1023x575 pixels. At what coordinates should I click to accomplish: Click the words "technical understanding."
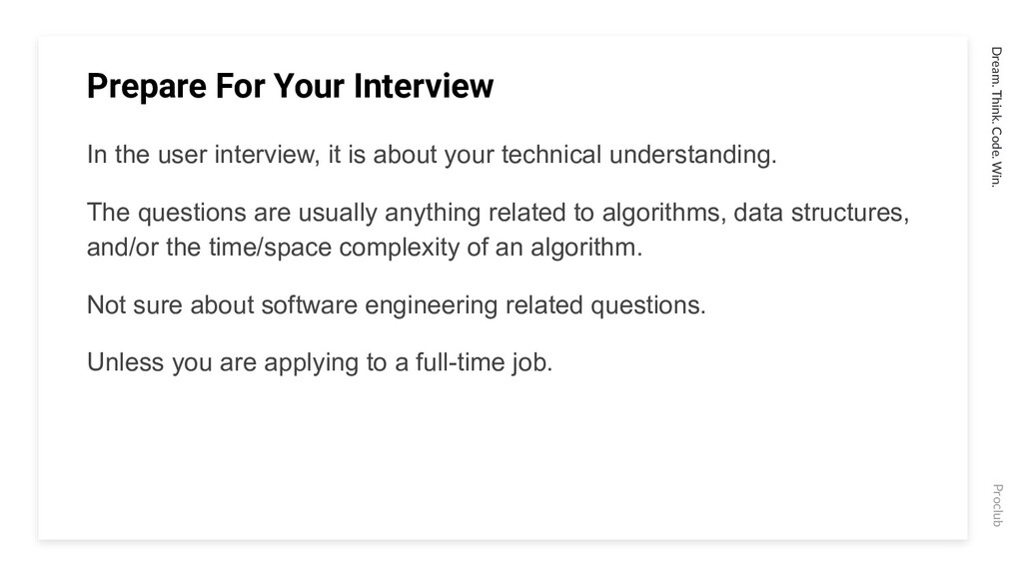(x=638, y=155)
